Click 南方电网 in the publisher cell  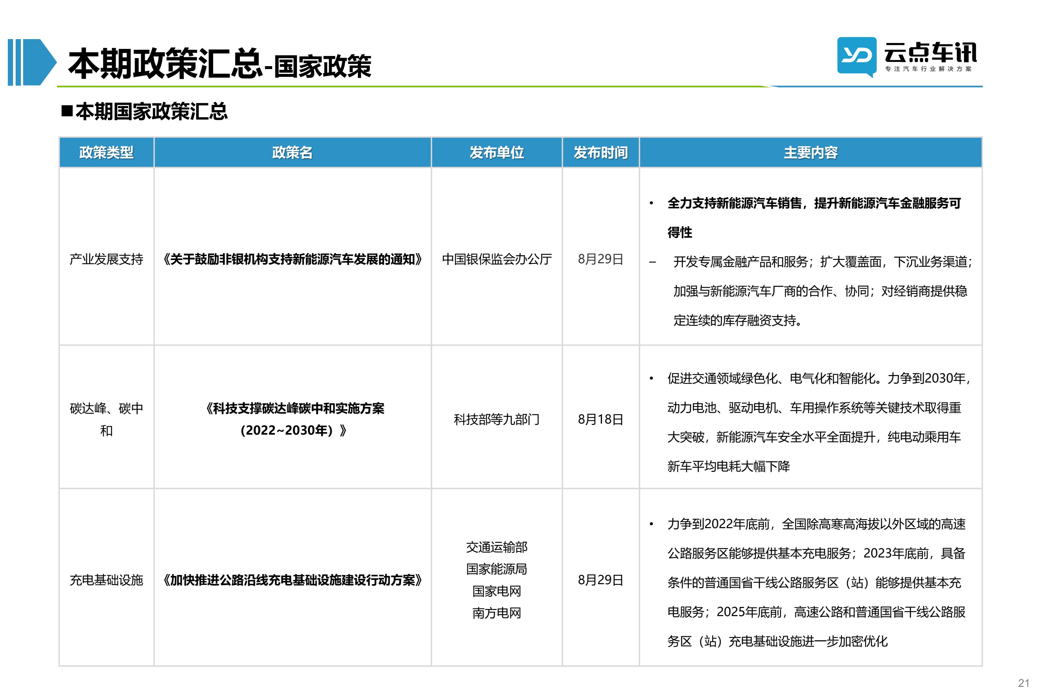pos(497,613)
